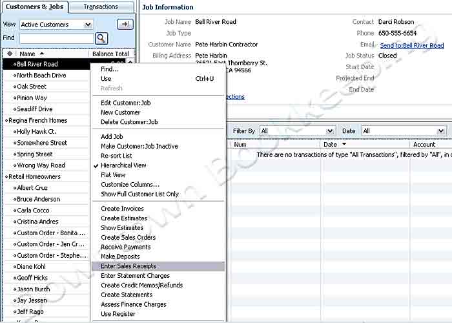Click the magnifying glass search icon
The height and width of the screenshot is (323, 452).
[101, 38]
